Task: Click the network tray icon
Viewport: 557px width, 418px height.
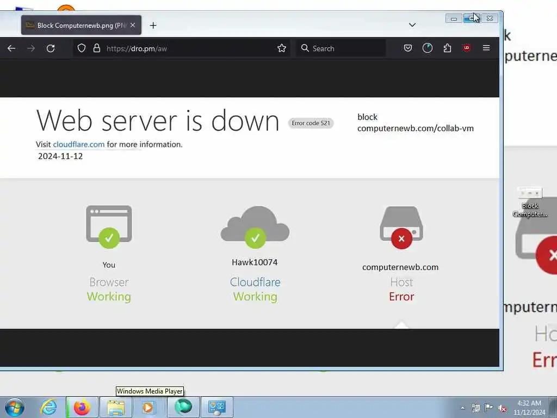Action: (x=475, y=408)
